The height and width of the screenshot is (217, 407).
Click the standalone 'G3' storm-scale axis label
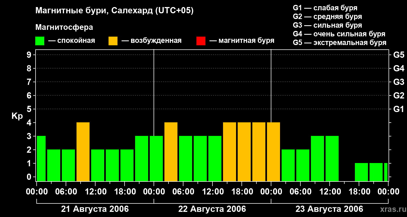tap(399, 82)
